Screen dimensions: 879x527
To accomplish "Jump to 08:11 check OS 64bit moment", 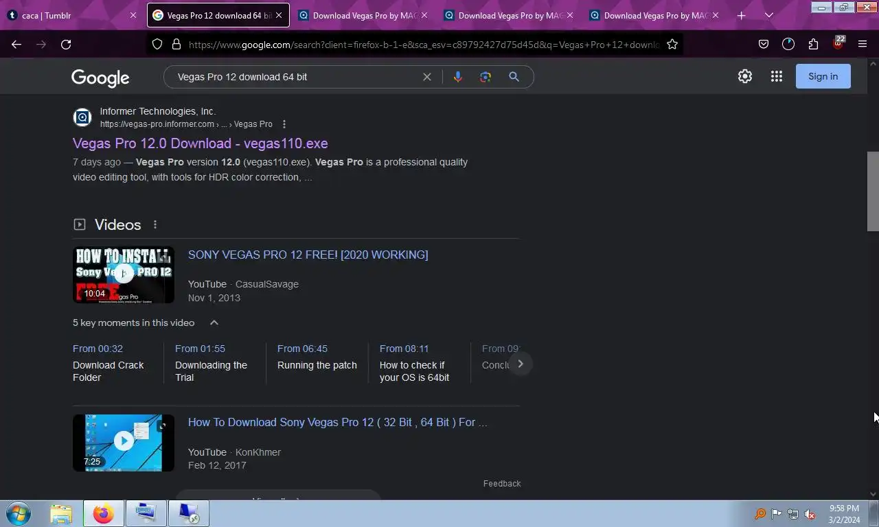I will click(x=419, y=363).
